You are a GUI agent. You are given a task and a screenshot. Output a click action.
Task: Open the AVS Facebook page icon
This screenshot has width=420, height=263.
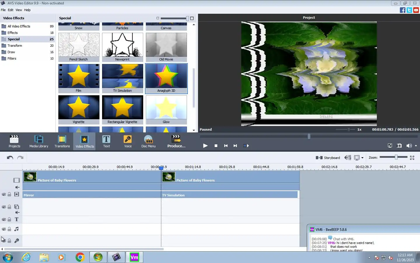[402, 10]
